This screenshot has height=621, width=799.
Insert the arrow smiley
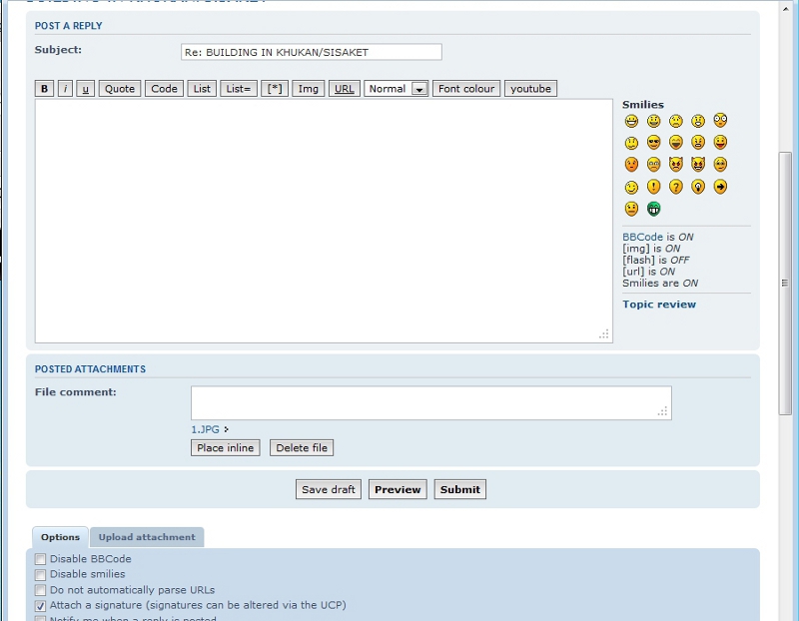tap(720, 187)
